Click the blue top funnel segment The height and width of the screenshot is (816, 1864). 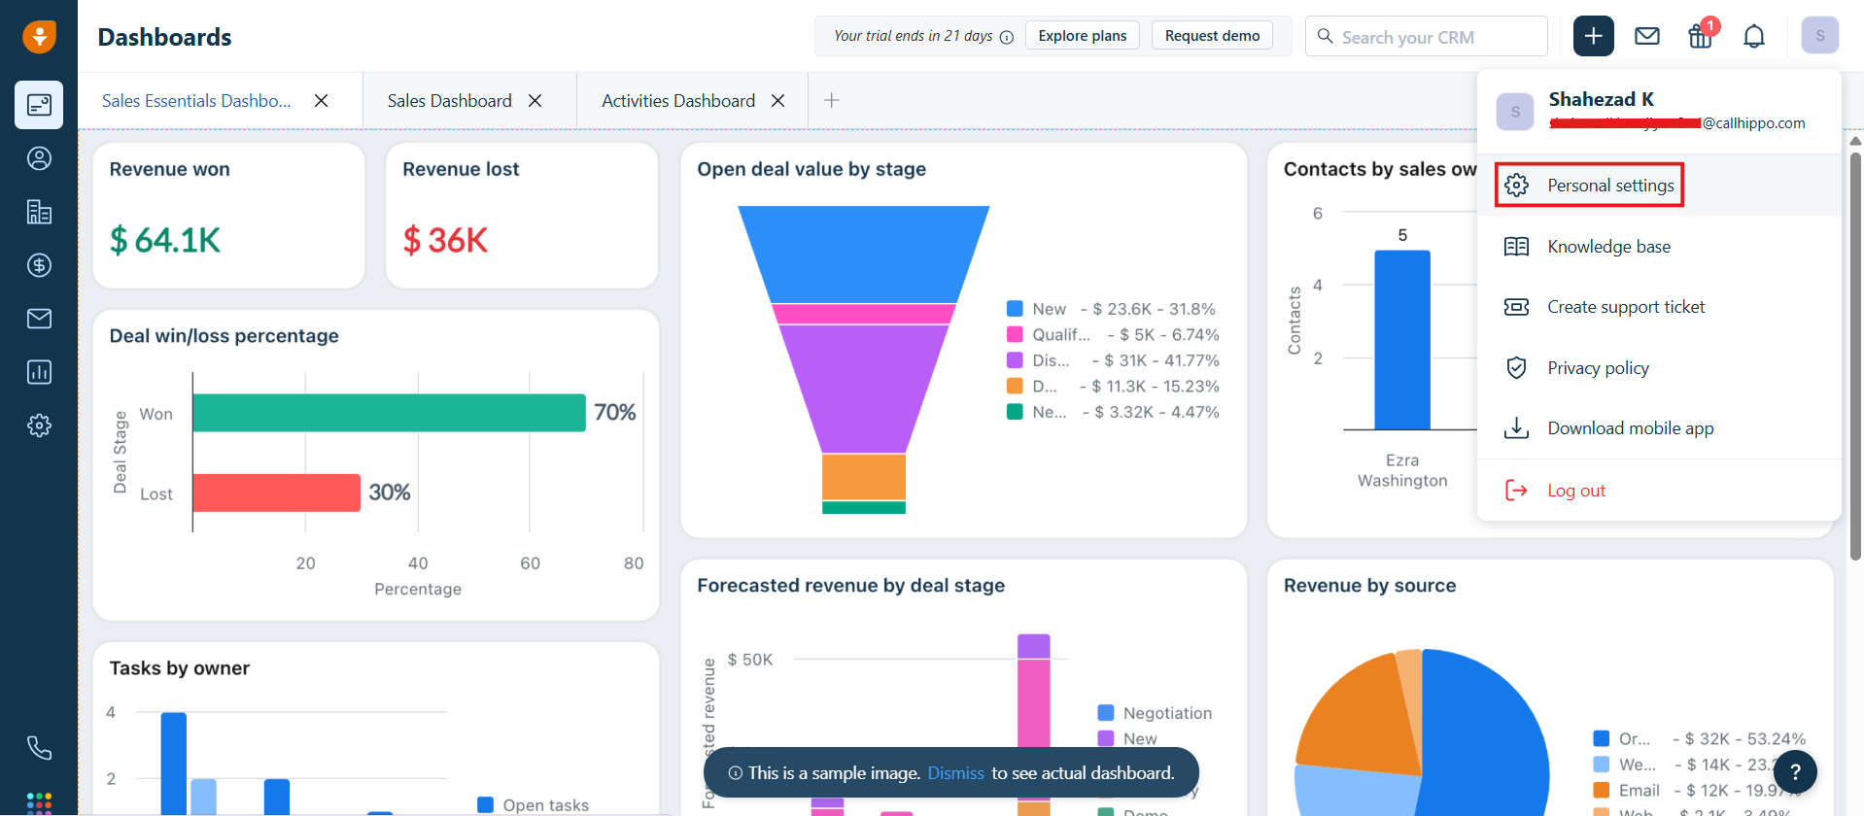click(864, 255)
